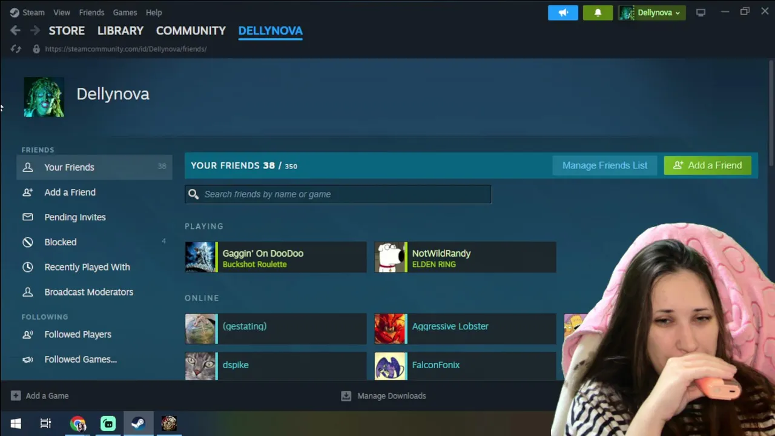The height and width of the screenshot is (436, 775).
Task: Click the lock icon beside the URL
Action: [36, 49]
